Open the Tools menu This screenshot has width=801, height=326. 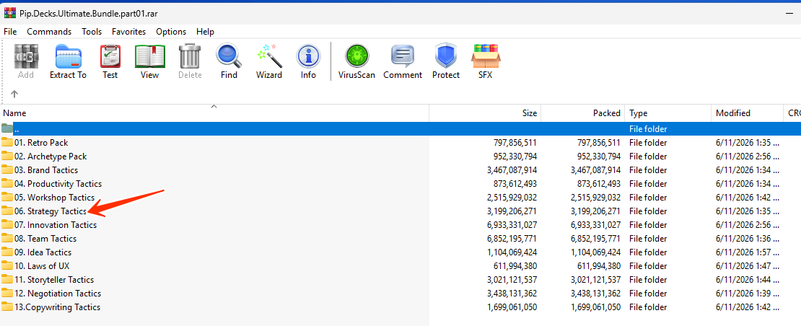tap(92, 32)
